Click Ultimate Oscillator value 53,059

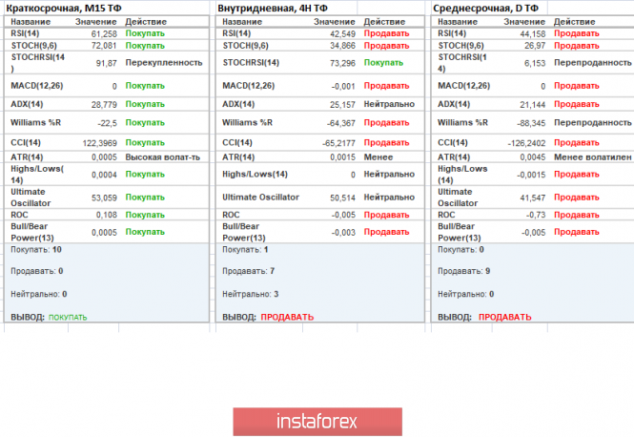point(104,198)
